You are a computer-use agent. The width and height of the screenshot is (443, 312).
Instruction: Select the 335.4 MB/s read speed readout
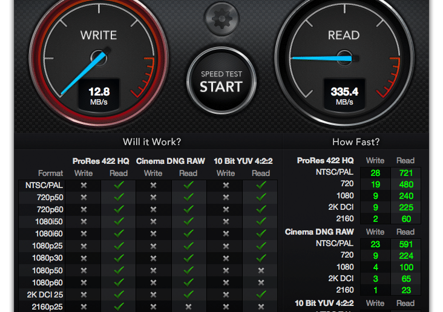(x=344, y=95)
